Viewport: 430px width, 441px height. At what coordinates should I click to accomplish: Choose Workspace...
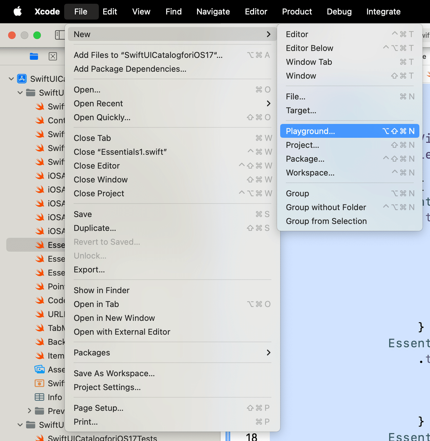point(350,173)
